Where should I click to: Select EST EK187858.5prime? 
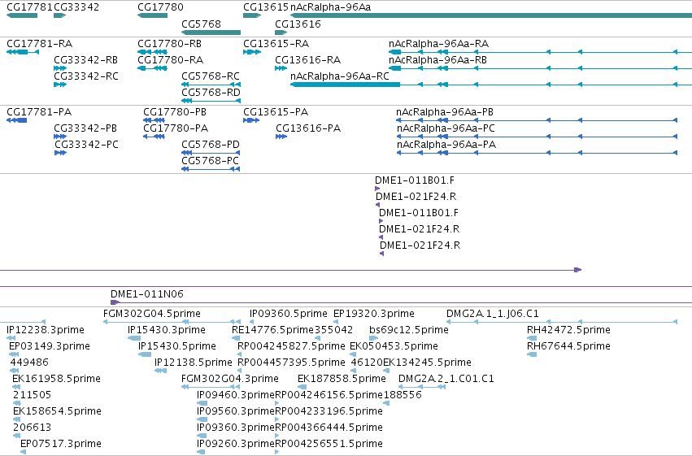click(x=342, y=379)
